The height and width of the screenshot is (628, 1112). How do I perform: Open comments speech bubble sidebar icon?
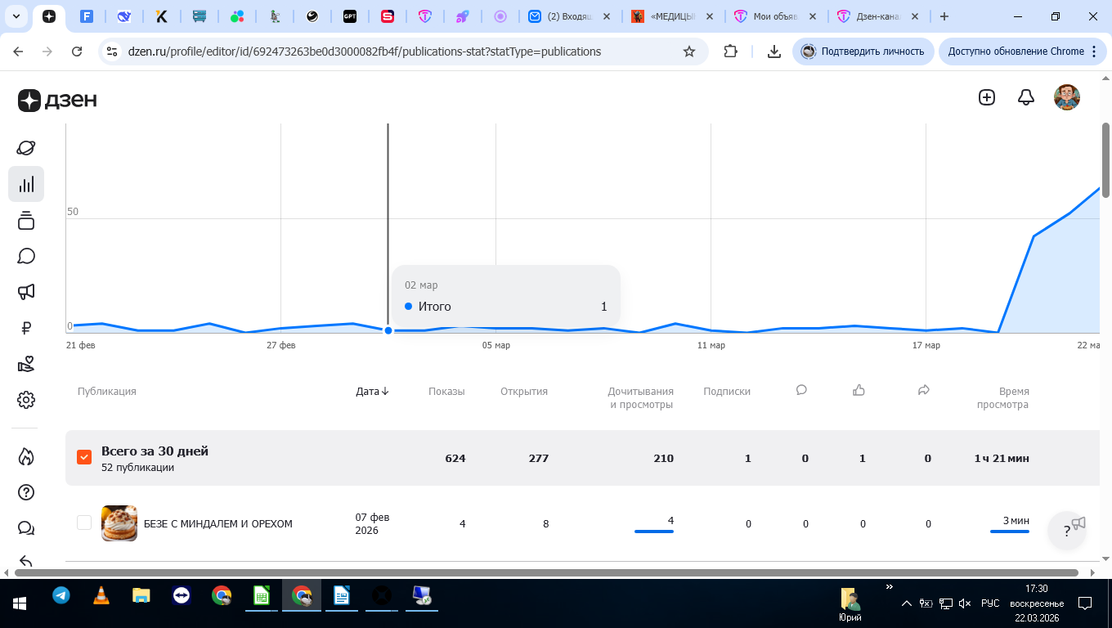click(26, 256)
